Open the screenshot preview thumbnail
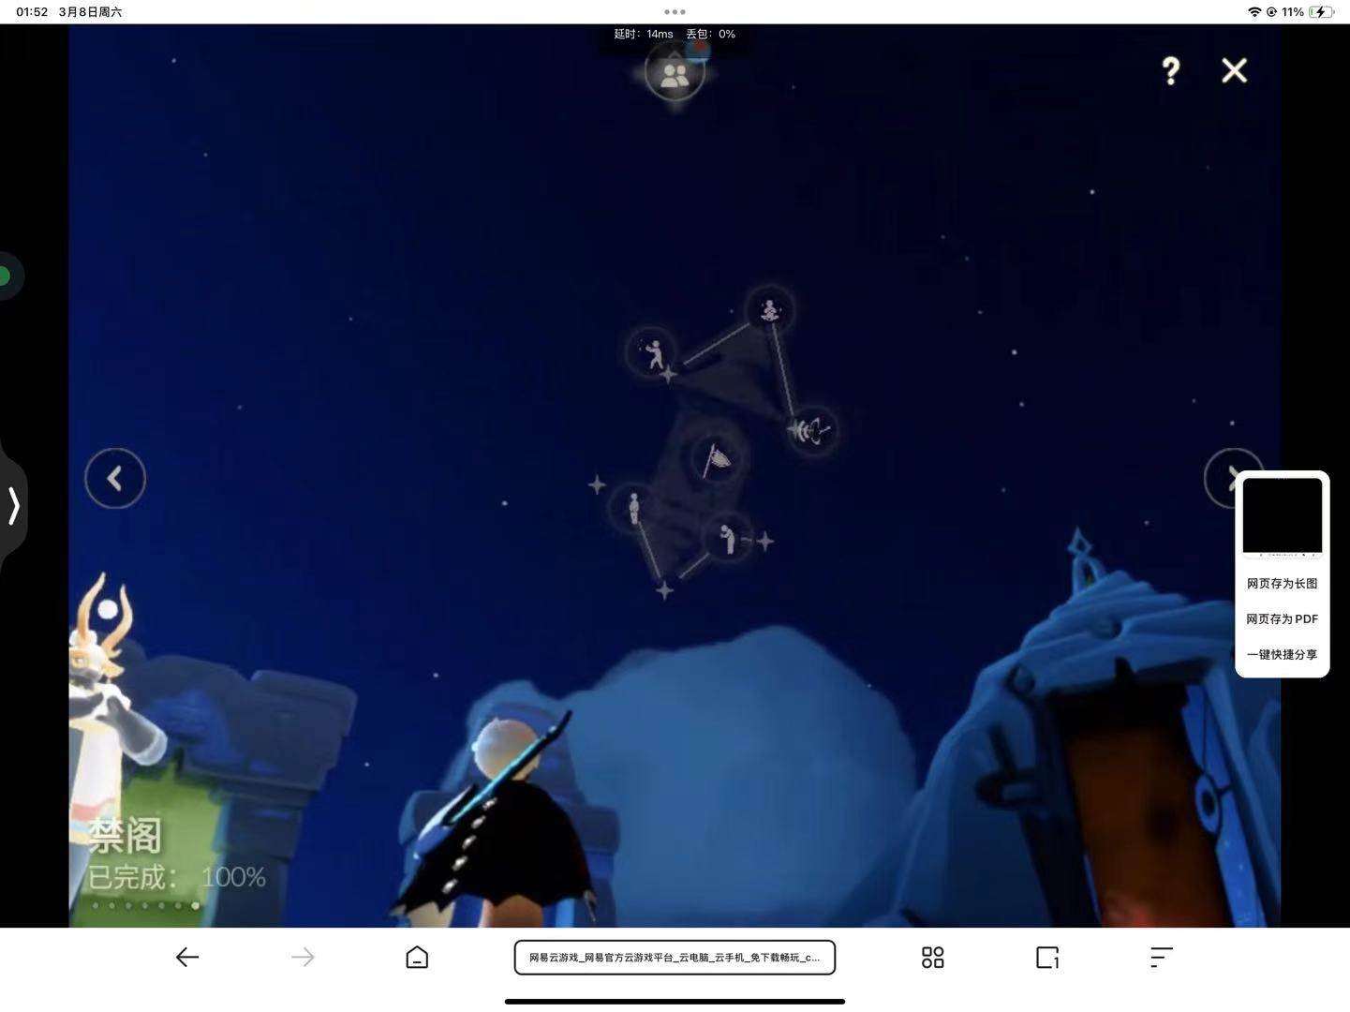 [x=1282, y=516]
